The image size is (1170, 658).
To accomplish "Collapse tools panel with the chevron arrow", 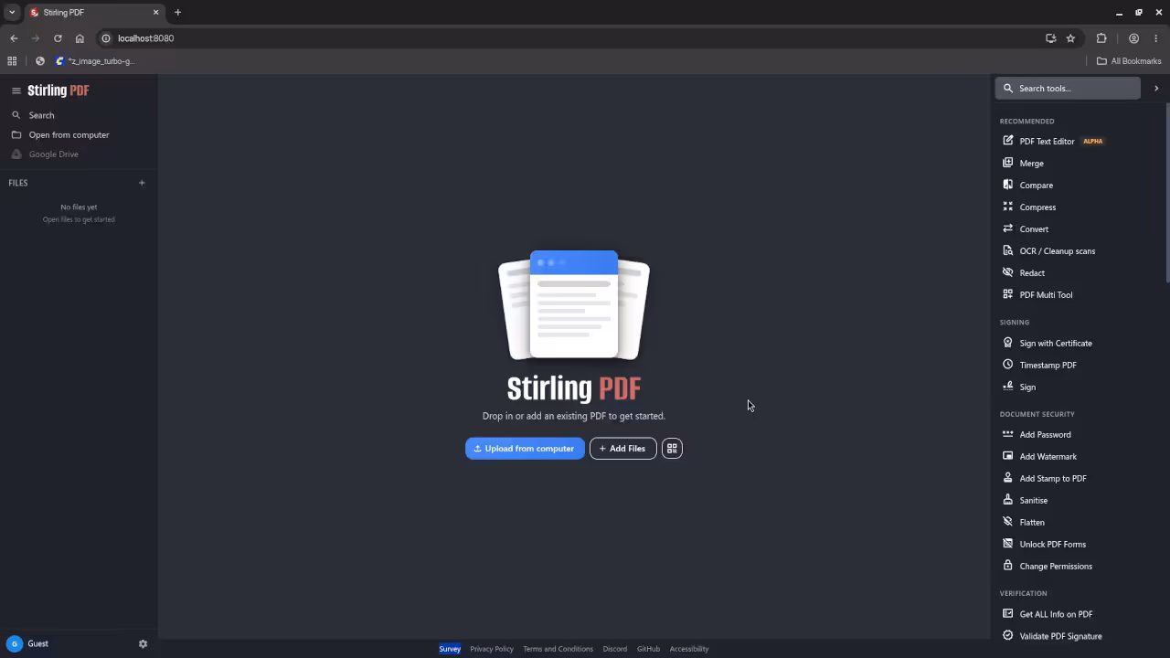I will coord(1156,89).
